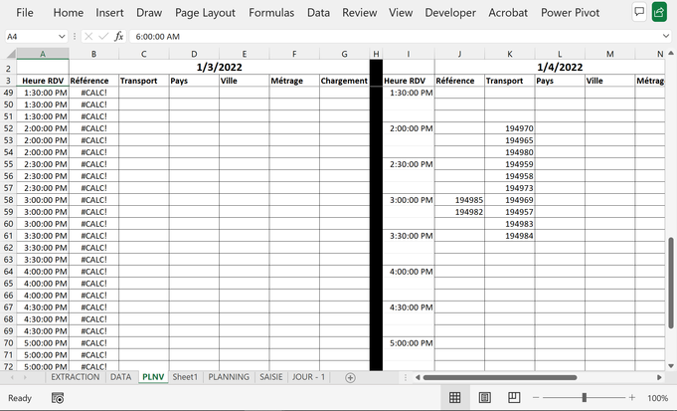Click the Name Box showing A4
The height and width of the screenshot is (411, 677).
[x=30, y=36]
